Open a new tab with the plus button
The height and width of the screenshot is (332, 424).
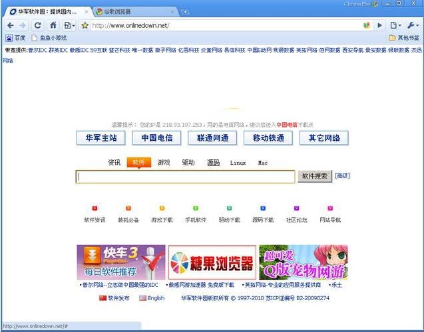pos(185,12)
